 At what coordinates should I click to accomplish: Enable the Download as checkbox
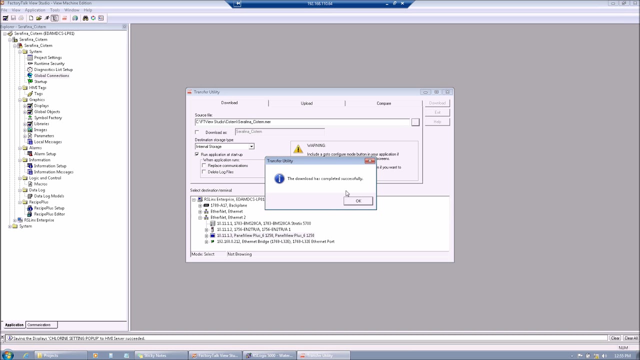pyautogui.click(x=197, y=132)
